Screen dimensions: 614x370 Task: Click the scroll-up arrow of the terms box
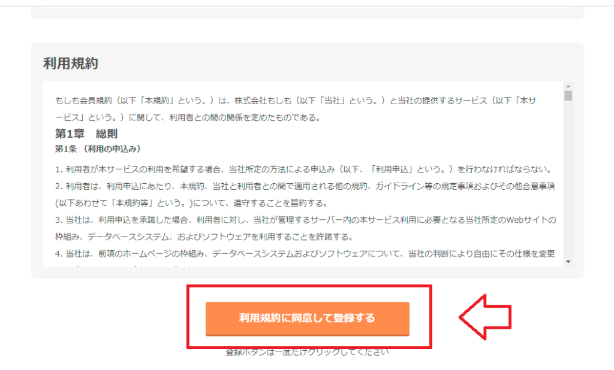click(568, 86)
